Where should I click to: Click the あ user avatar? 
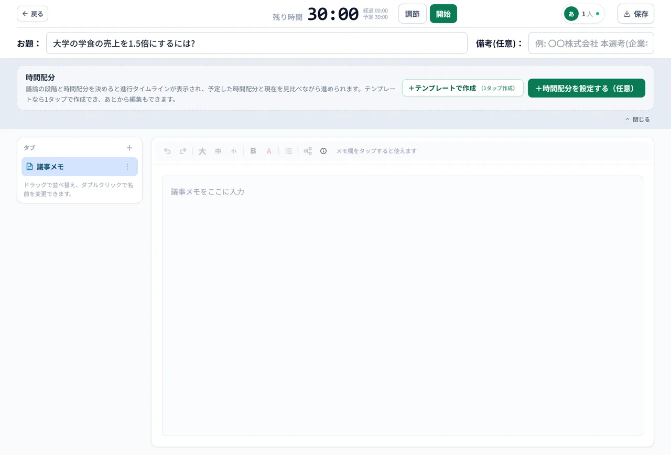(x=571, y=14)
